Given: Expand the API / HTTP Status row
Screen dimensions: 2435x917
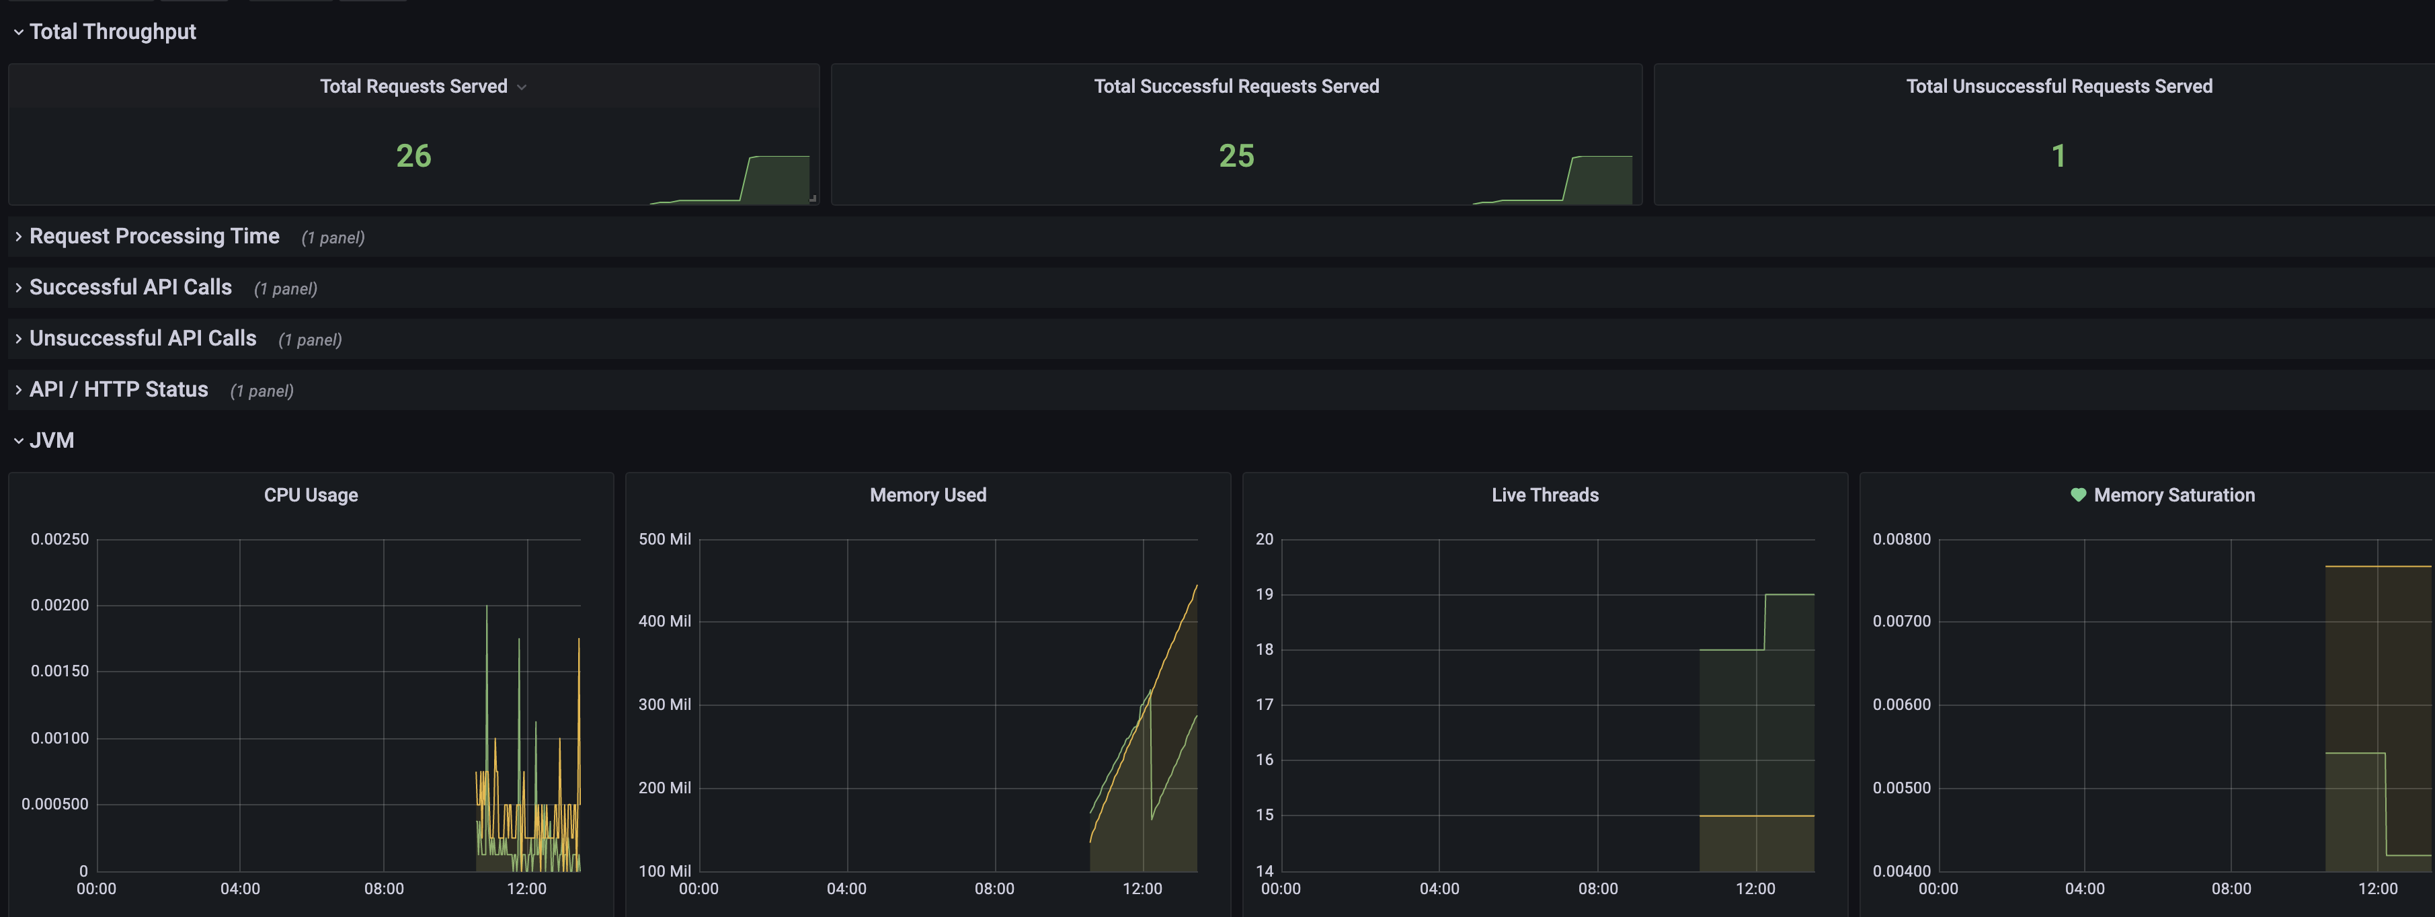Looking at the screenshot, I should (x=118, y=389).
